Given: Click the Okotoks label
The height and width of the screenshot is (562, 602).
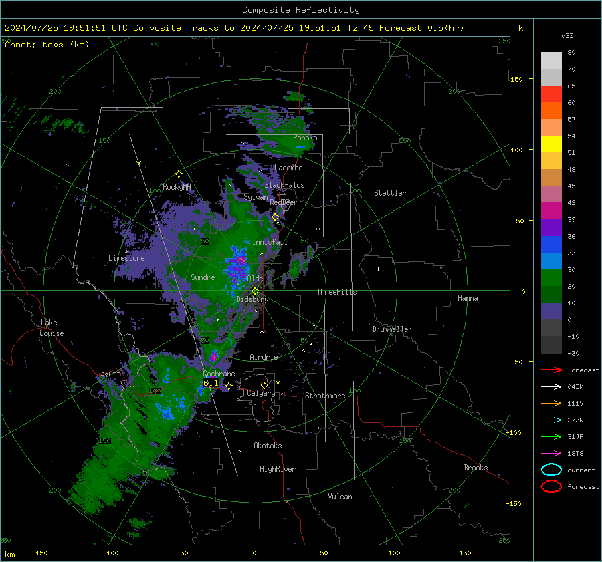Looking at the screenshot, I should (268, 446).
